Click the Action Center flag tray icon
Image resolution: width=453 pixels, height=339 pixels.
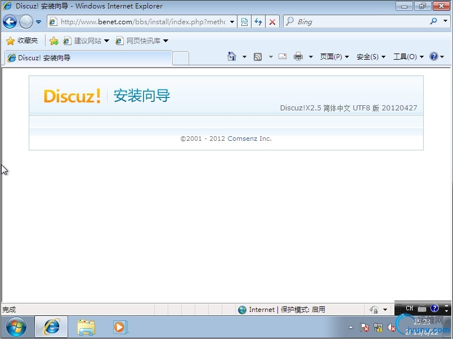point(365,327)
